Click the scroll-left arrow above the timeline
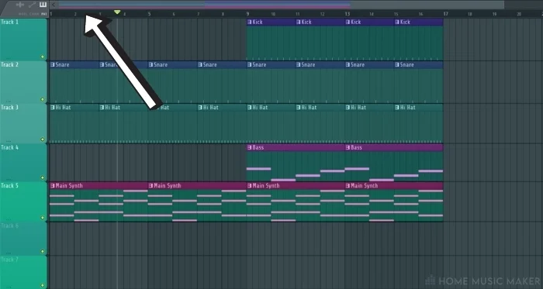 tap(54, 5)
